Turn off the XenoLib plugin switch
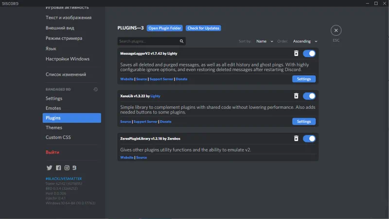 [309, 96]
